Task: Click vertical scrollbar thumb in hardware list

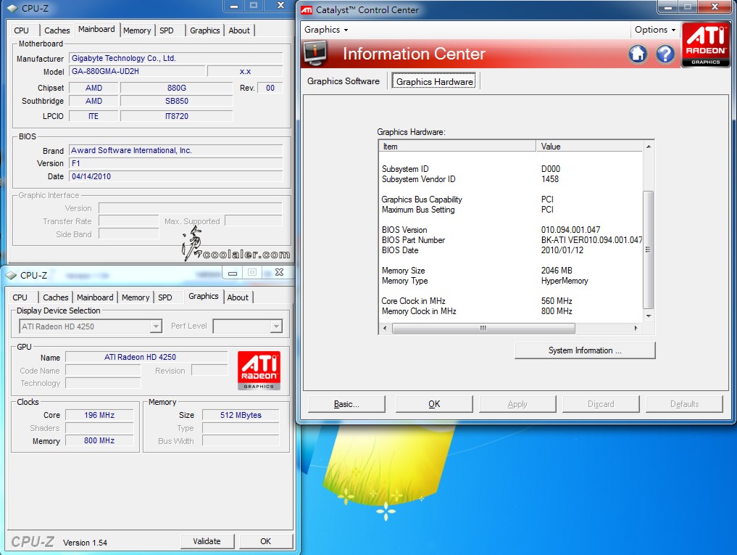Action: click(x=648, y=250)
